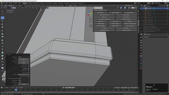The width and height of the screenshot is (169, 95).
Task: Select the Bevel tool
Action: click(2, 43)
